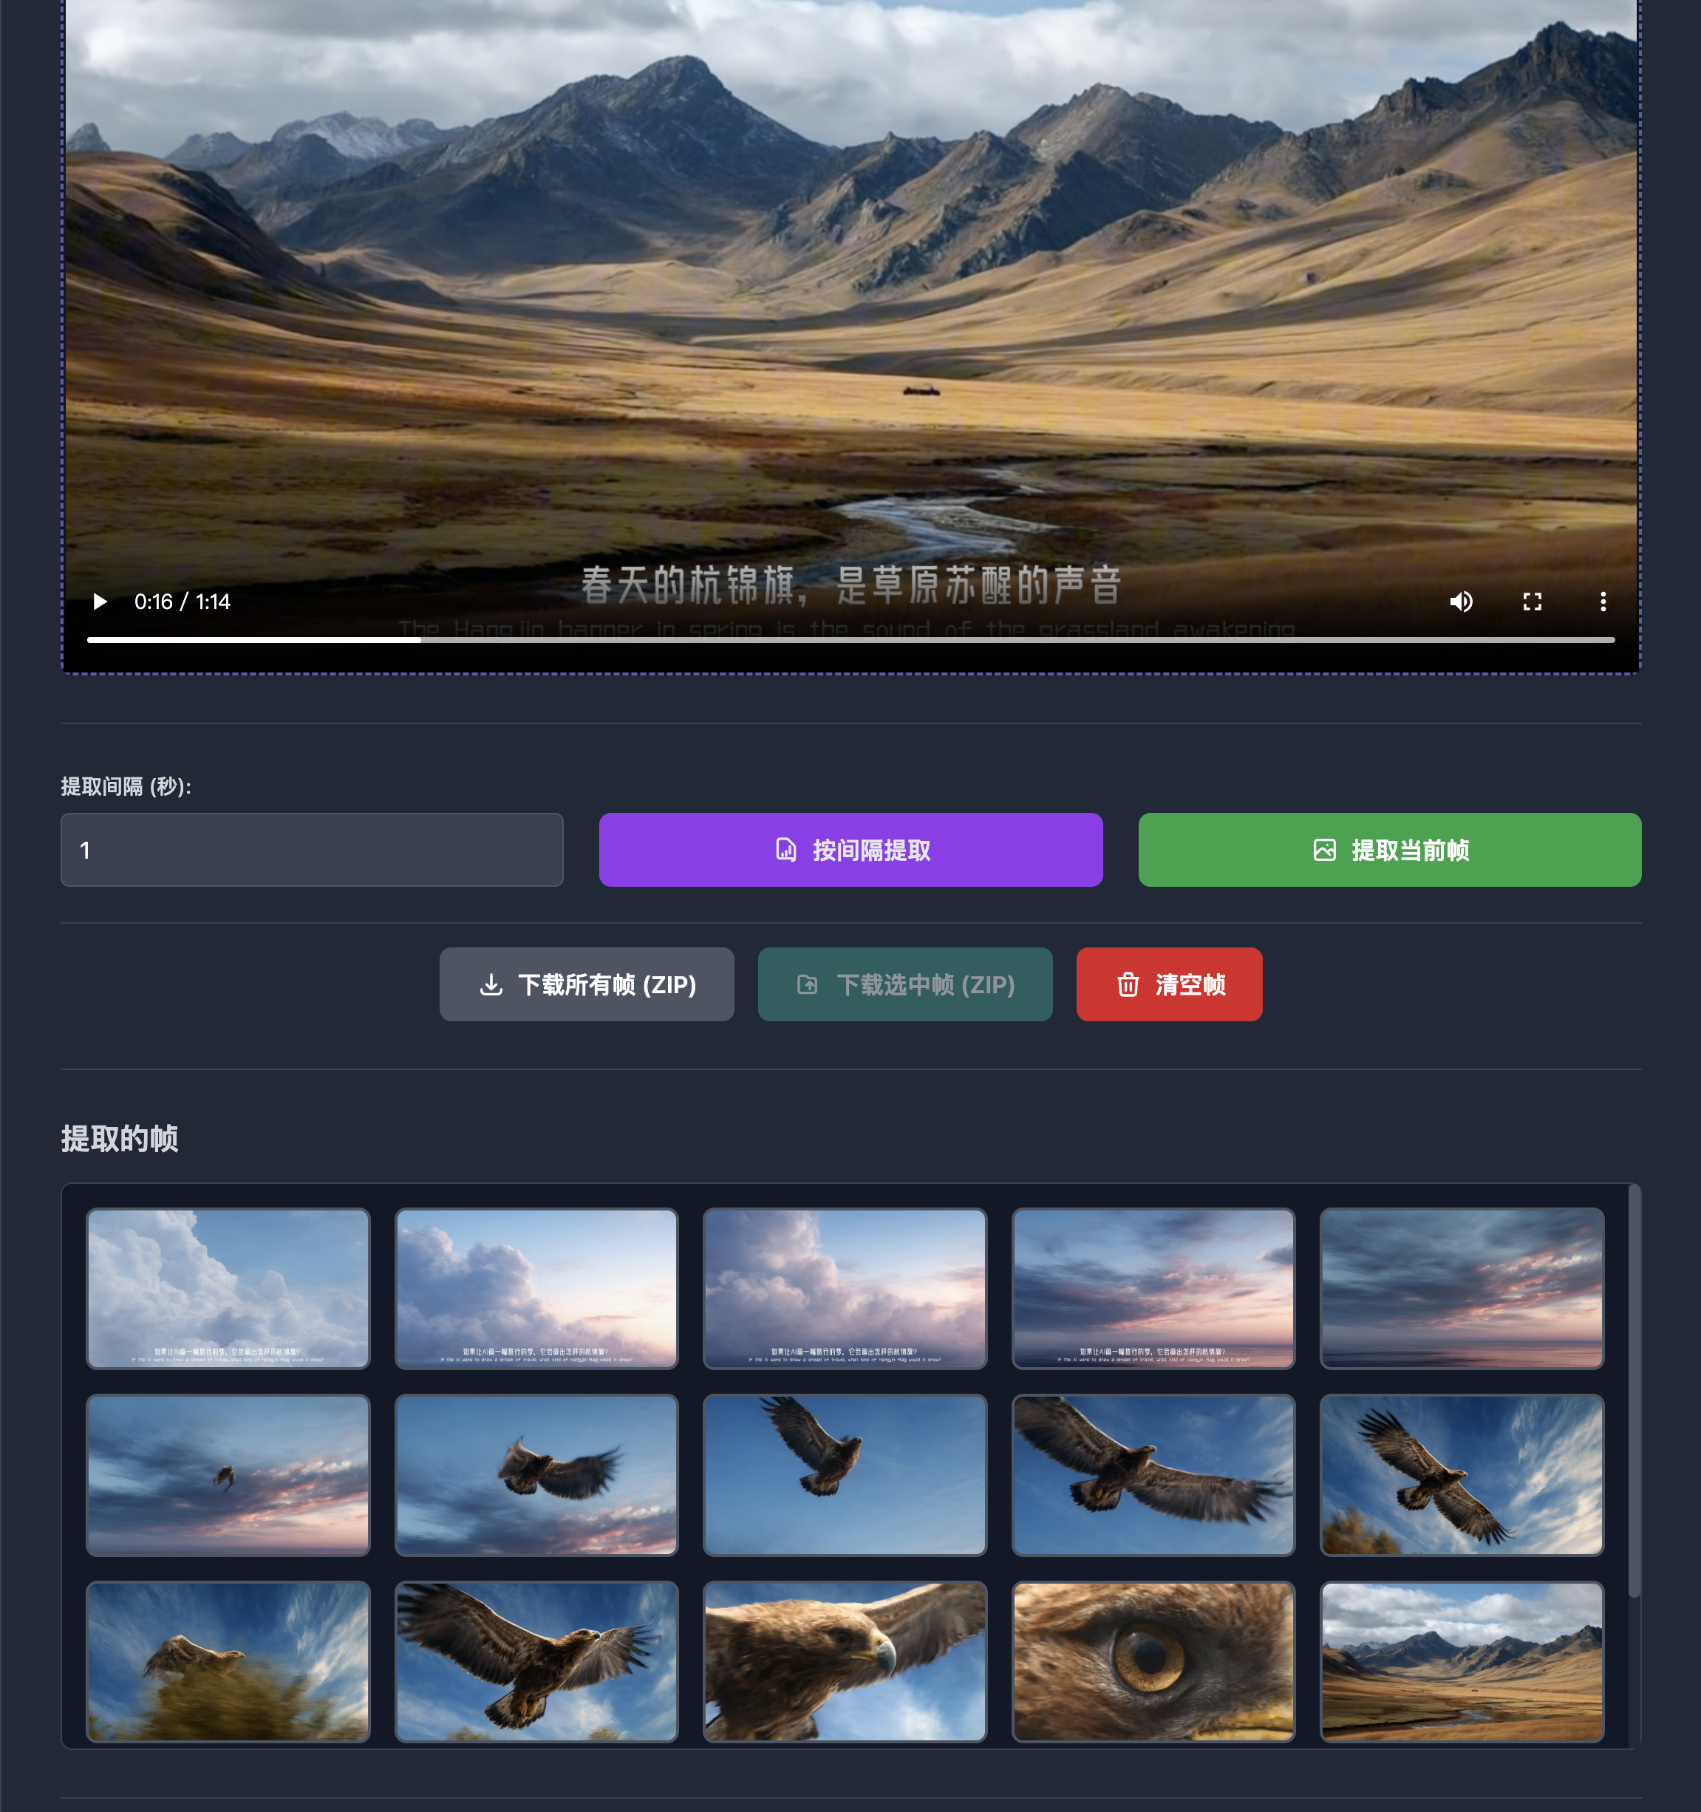Viewport: 1701px width, 1812px height.
Task: Mute the video volume speaker icon
Action: coord(1462,602)
